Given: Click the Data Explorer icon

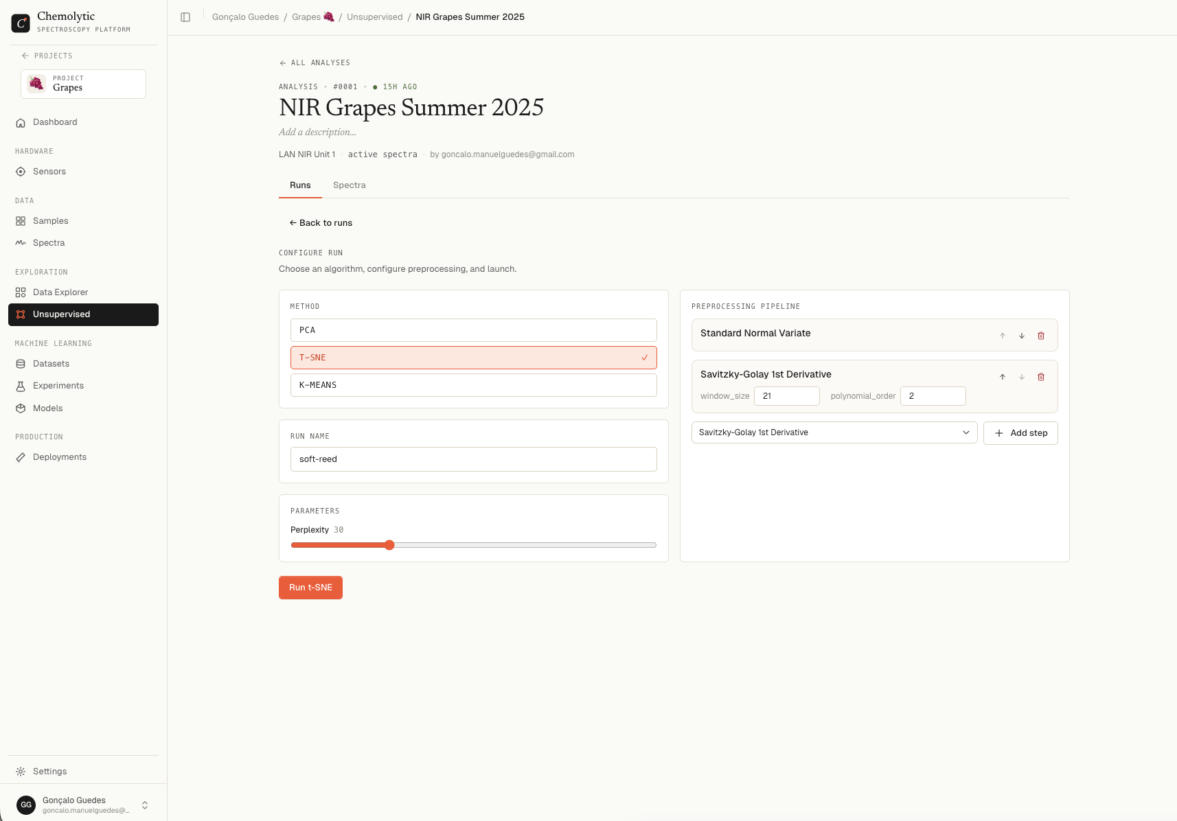Looking at the screenshot, I should [21, 292].
